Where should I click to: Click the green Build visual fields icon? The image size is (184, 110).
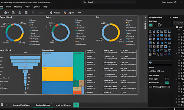coord(151,25)
